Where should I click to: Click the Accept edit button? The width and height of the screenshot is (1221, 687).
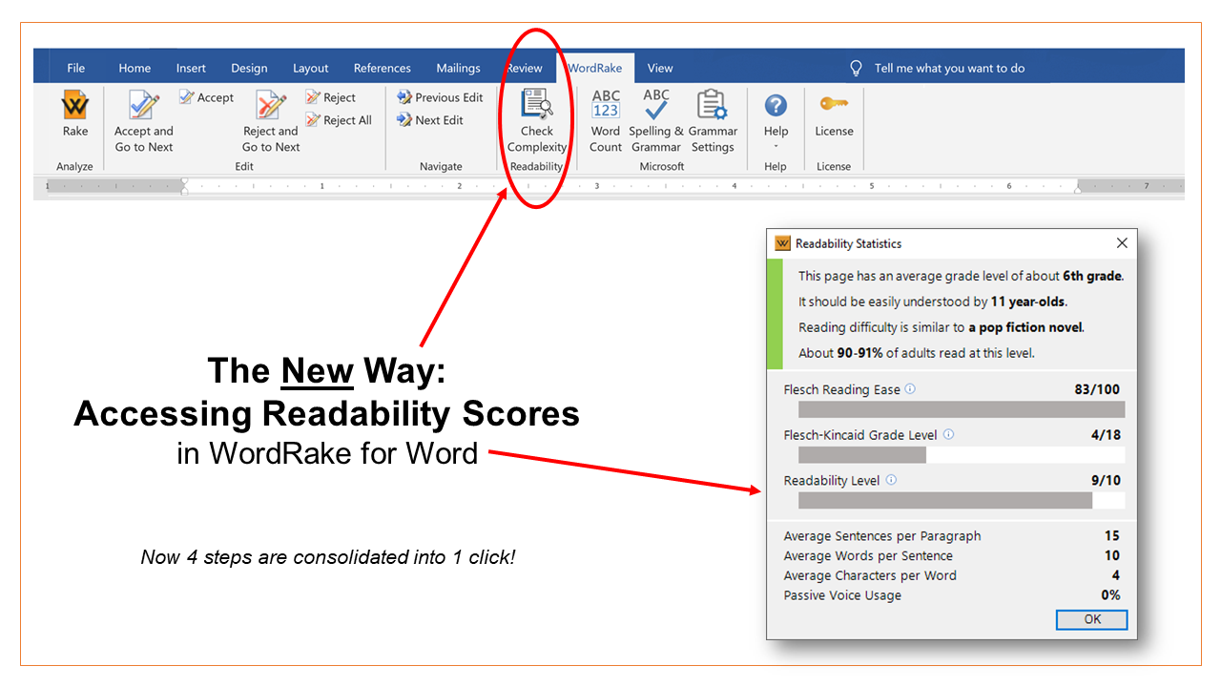207,97
